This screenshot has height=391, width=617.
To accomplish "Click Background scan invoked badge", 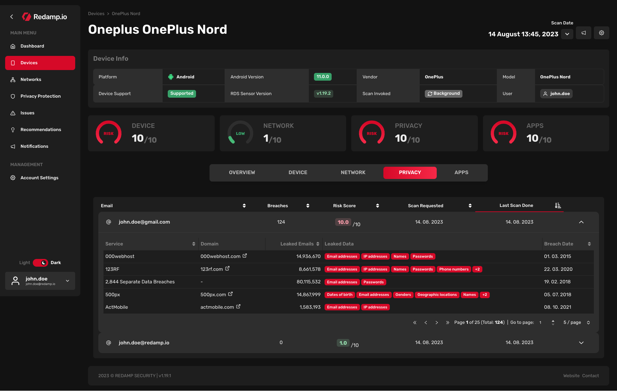I will click(x=443, y=94).
